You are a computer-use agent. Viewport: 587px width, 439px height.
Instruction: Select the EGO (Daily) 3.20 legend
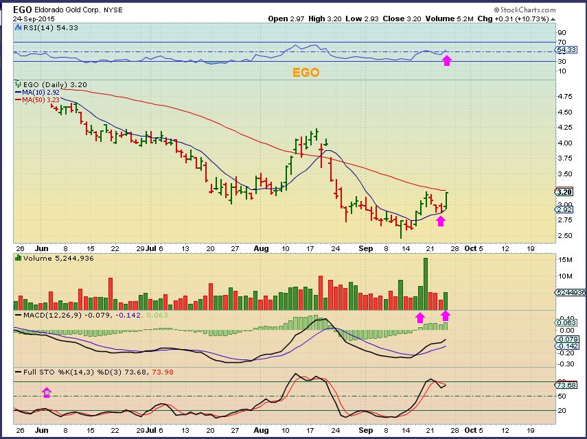[55, 85]
